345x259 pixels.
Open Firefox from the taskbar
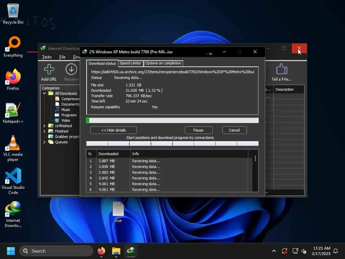point(101,251)
